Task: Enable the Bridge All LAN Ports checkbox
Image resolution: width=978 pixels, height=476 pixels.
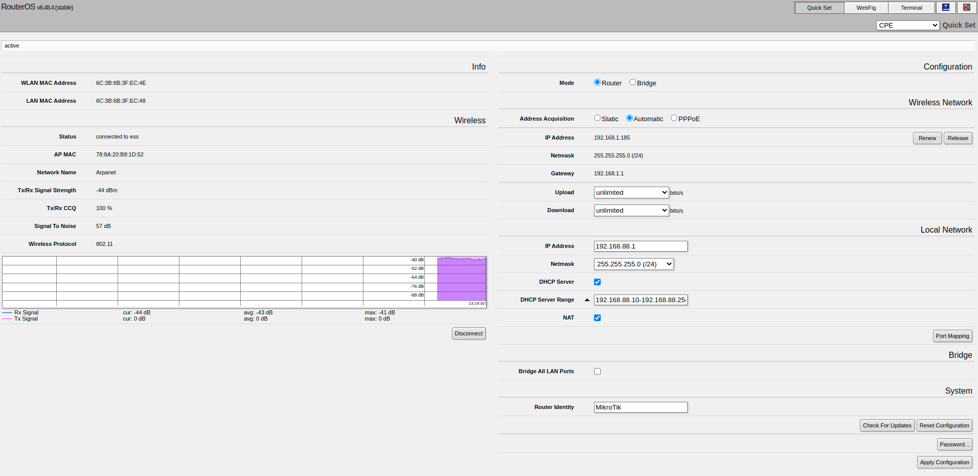Action: coord(597,372)
